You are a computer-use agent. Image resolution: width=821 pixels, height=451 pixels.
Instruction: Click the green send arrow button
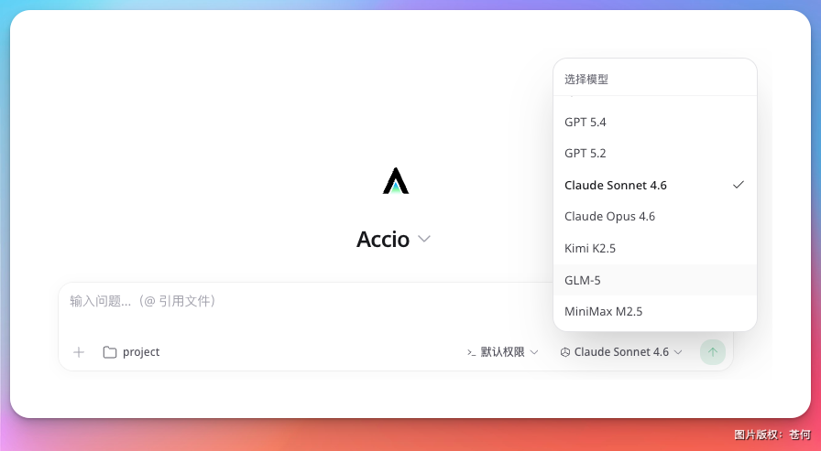(x=713, y=352)
